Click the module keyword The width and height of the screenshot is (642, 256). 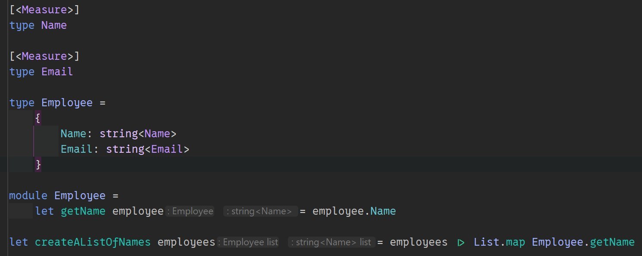(28, 196)
